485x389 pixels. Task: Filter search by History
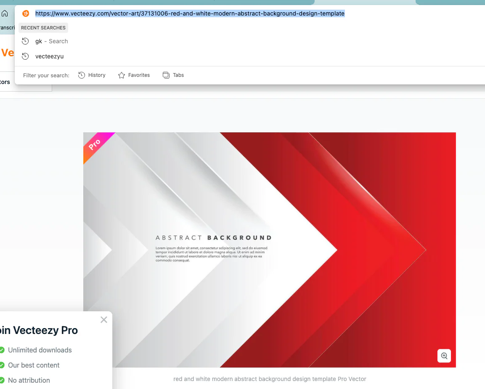(x=92, y=75)
